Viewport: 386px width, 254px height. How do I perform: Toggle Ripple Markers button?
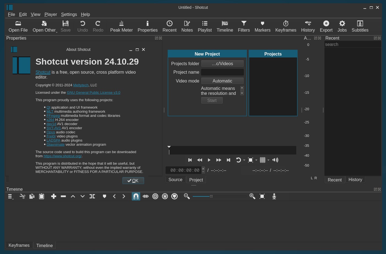(x=175, y=196)
